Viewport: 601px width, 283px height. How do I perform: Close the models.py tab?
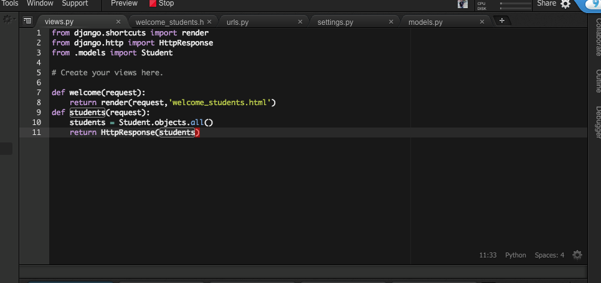pyautogui.click(x=482, y=22)
